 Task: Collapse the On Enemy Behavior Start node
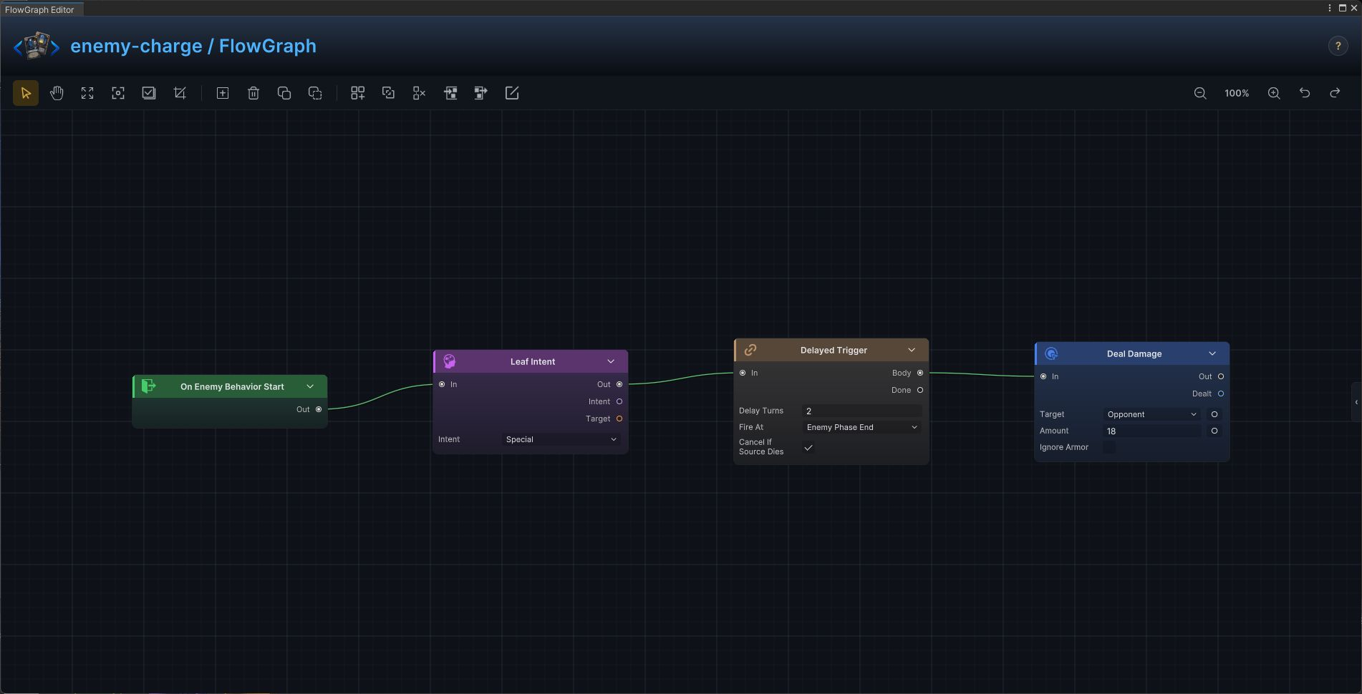pos(310,386)
